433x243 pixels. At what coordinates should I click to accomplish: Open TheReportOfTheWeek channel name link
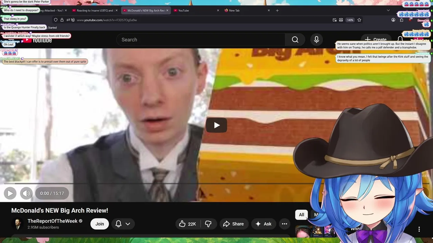(52, 221)
